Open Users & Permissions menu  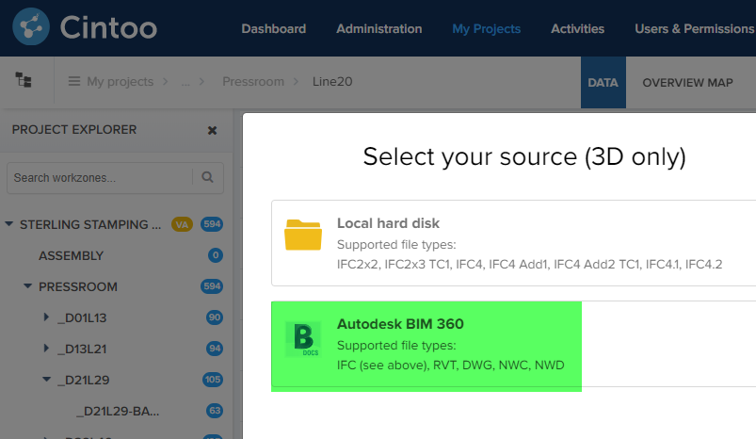click(x=694, y=29)
